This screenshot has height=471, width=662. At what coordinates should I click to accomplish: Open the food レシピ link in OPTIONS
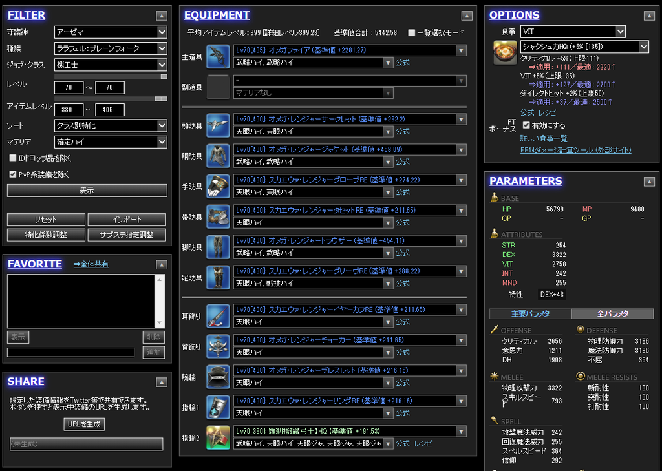[547, 112]
